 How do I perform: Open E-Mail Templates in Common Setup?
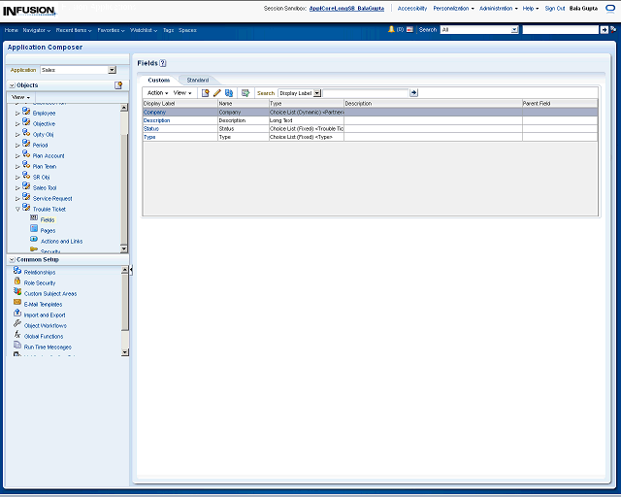click(43, 304)
